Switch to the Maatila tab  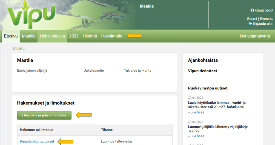tap(28, 36)
